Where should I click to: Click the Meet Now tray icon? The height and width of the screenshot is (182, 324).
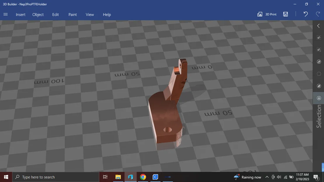tap(273, 177)
